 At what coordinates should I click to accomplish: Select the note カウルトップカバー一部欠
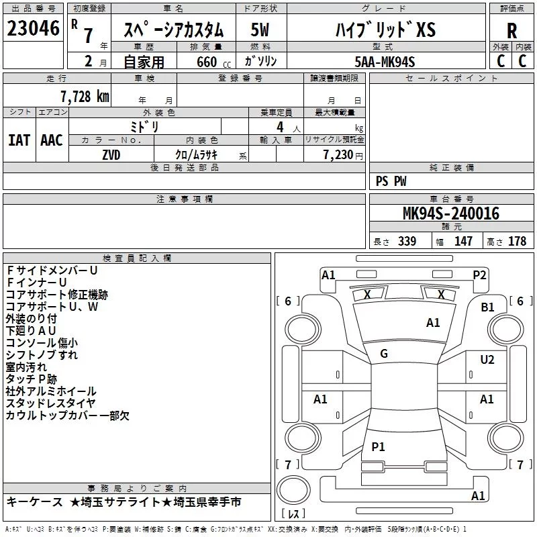[68, 416]
